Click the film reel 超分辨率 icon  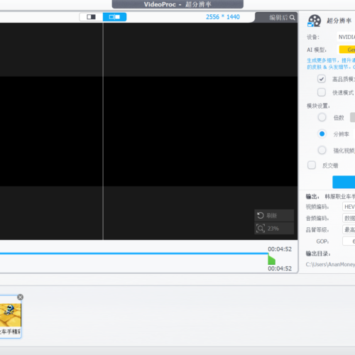click(315, 21)
